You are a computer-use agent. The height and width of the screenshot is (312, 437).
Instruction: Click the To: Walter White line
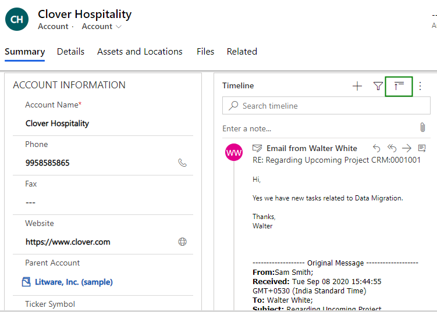pos(283,300)
